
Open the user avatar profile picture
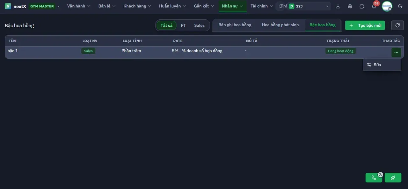387,6
